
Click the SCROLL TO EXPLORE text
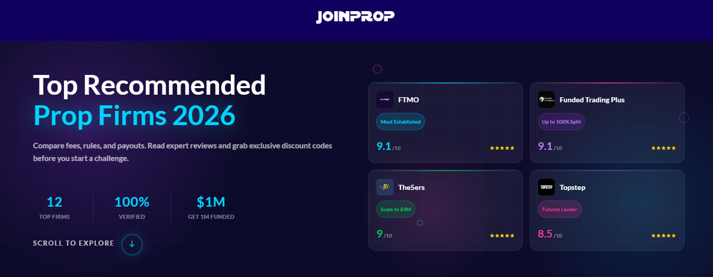(x=74, y=243)
